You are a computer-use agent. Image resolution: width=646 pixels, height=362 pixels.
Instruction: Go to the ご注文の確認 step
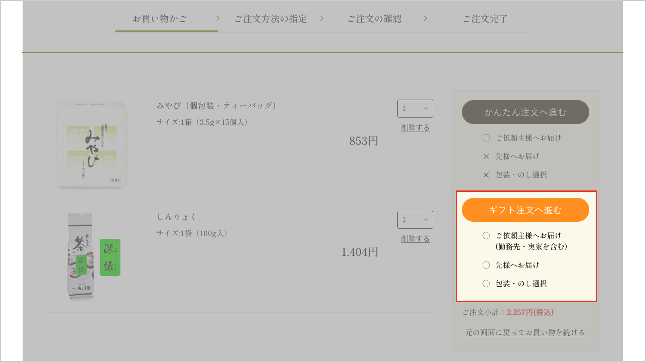(x=374, y=19)
